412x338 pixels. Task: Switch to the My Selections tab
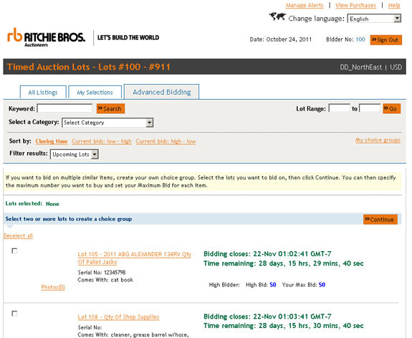coord(95,92)
